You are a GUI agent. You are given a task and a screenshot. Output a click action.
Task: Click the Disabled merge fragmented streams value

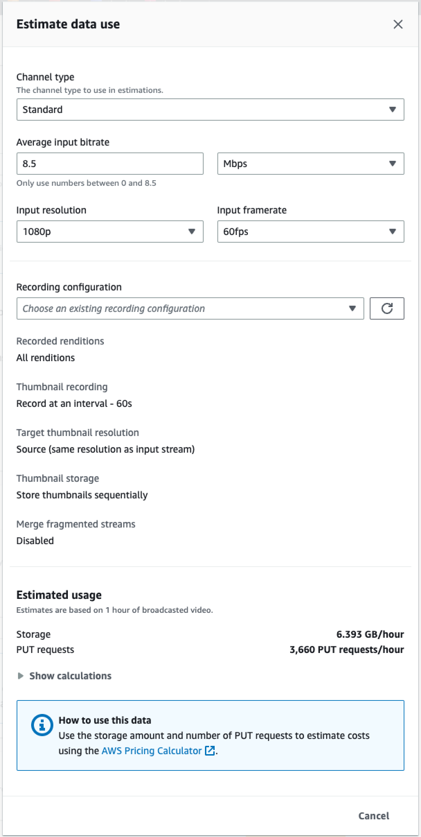[35, 541]
